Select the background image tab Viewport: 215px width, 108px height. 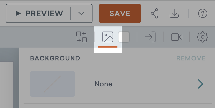(x=108, y=37)
